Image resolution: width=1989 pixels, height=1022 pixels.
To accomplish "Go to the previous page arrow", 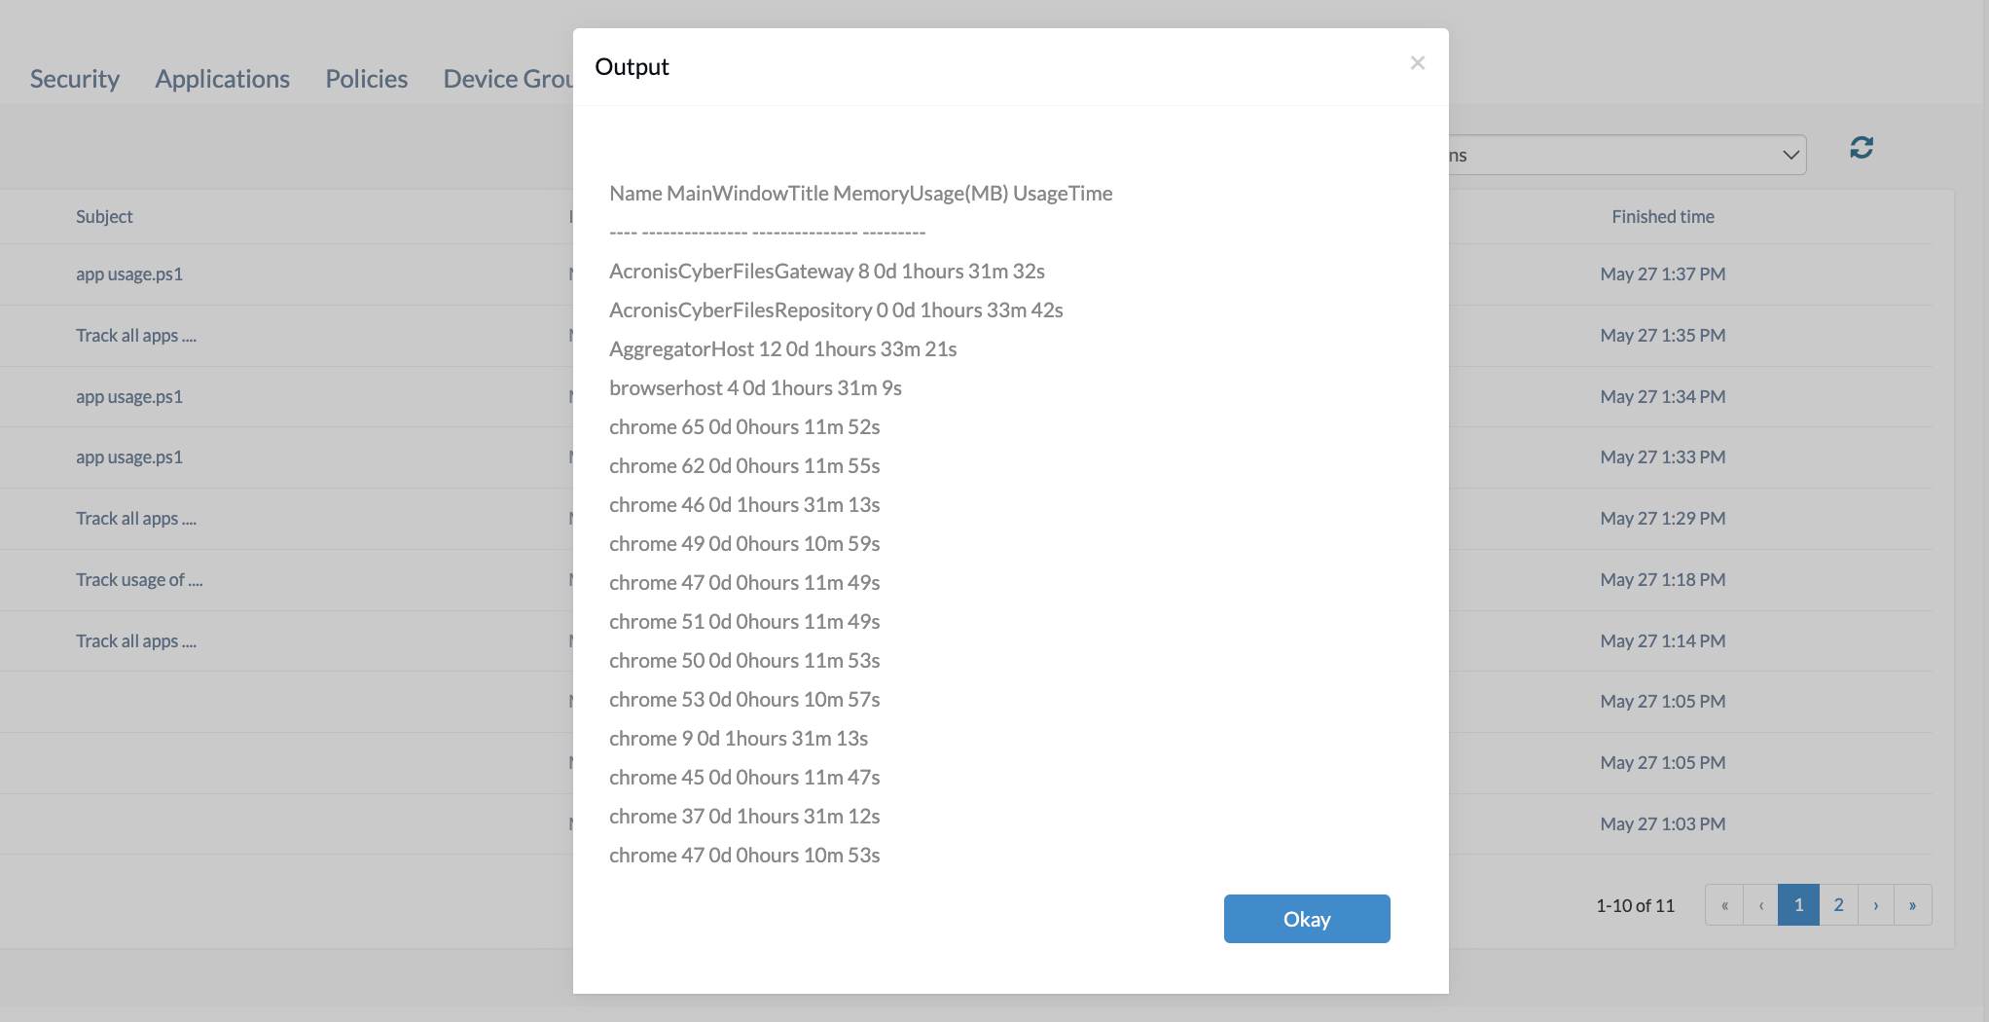I will pyautogui.click(x=1760, y=905).
